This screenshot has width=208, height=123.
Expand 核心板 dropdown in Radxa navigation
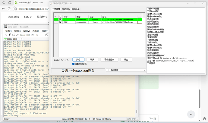click(42, 17)
